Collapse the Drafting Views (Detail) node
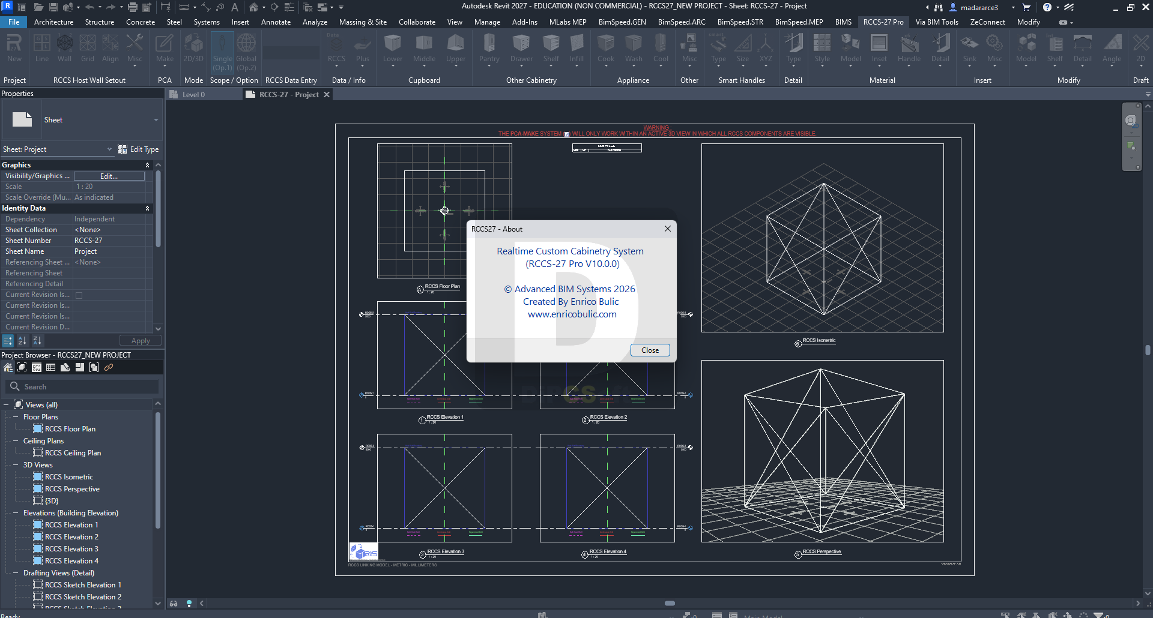This screenshot has height=618, width=1153. point(16,573)
